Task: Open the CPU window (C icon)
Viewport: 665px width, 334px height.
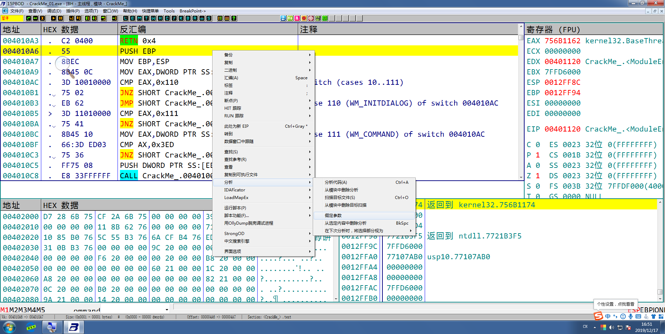Action: [167, 18]
